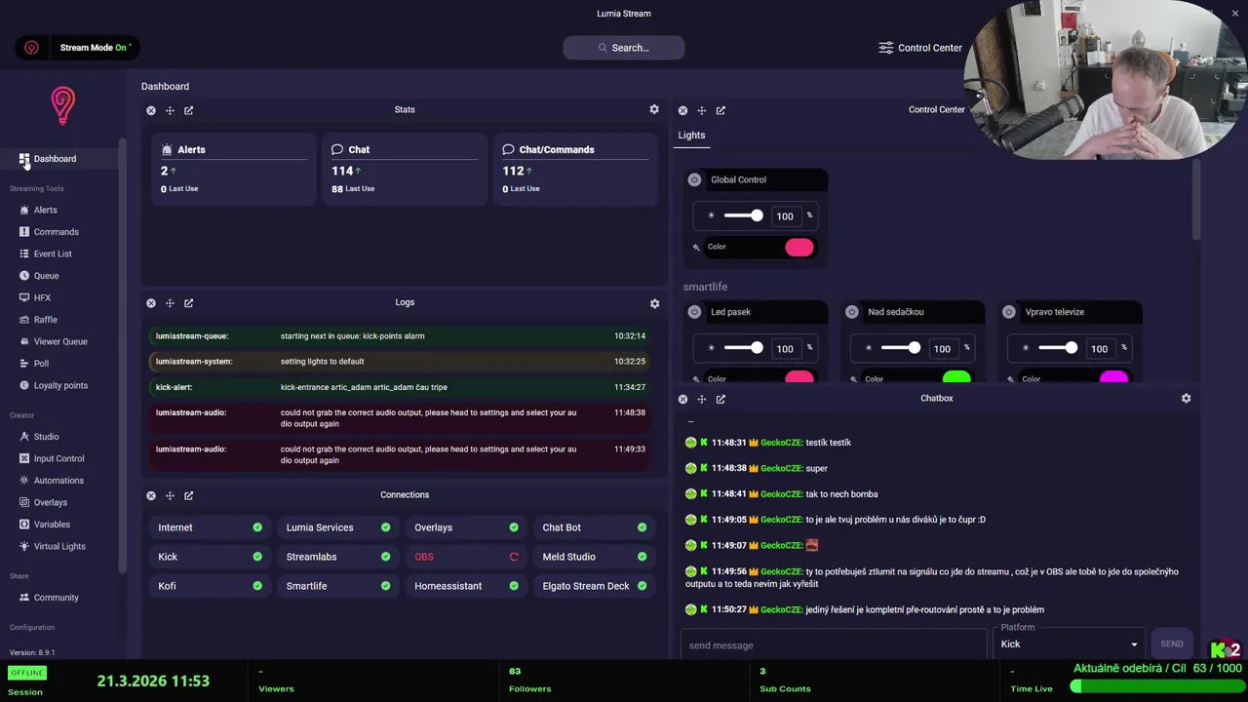
Task: Click the move icon on Chatbox widget
Action: point(701,399)
